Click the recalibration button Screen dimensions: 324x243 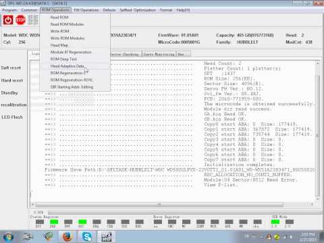tap(13, 105)
